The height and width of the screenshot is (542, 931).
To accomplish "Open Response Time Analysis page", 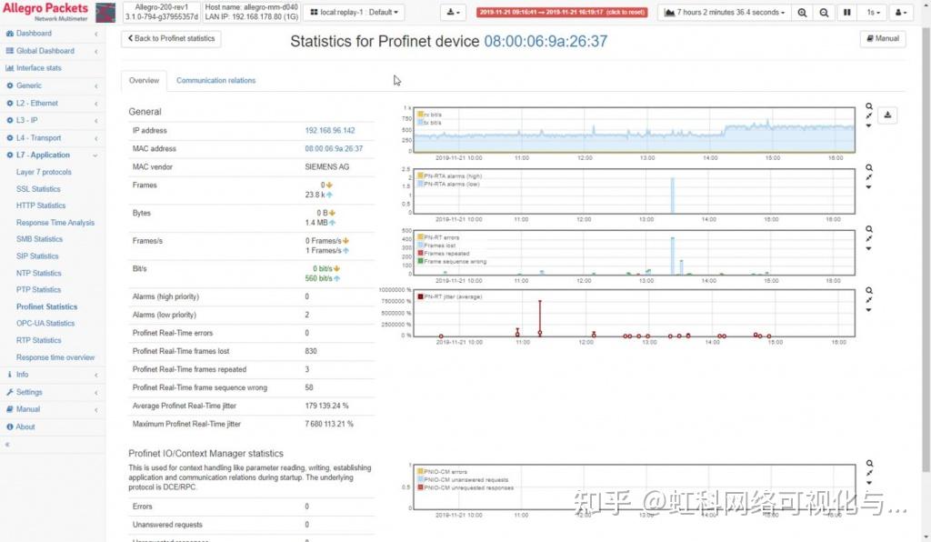I will point(55,223).
